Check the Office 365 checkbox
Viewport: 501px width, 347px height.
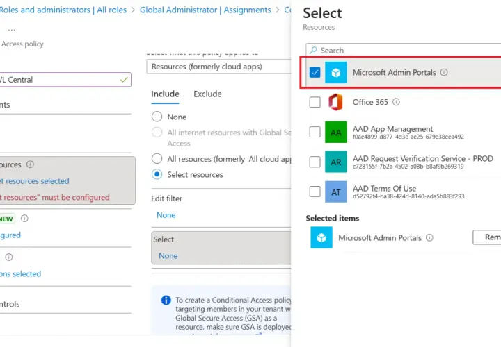pos(315,102)
